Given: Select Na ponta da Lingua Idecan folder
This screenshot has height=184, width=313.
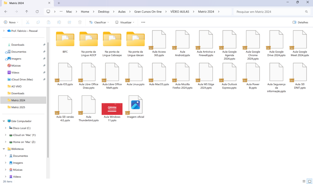Looking at the screenshot, I should click(135, 44).
